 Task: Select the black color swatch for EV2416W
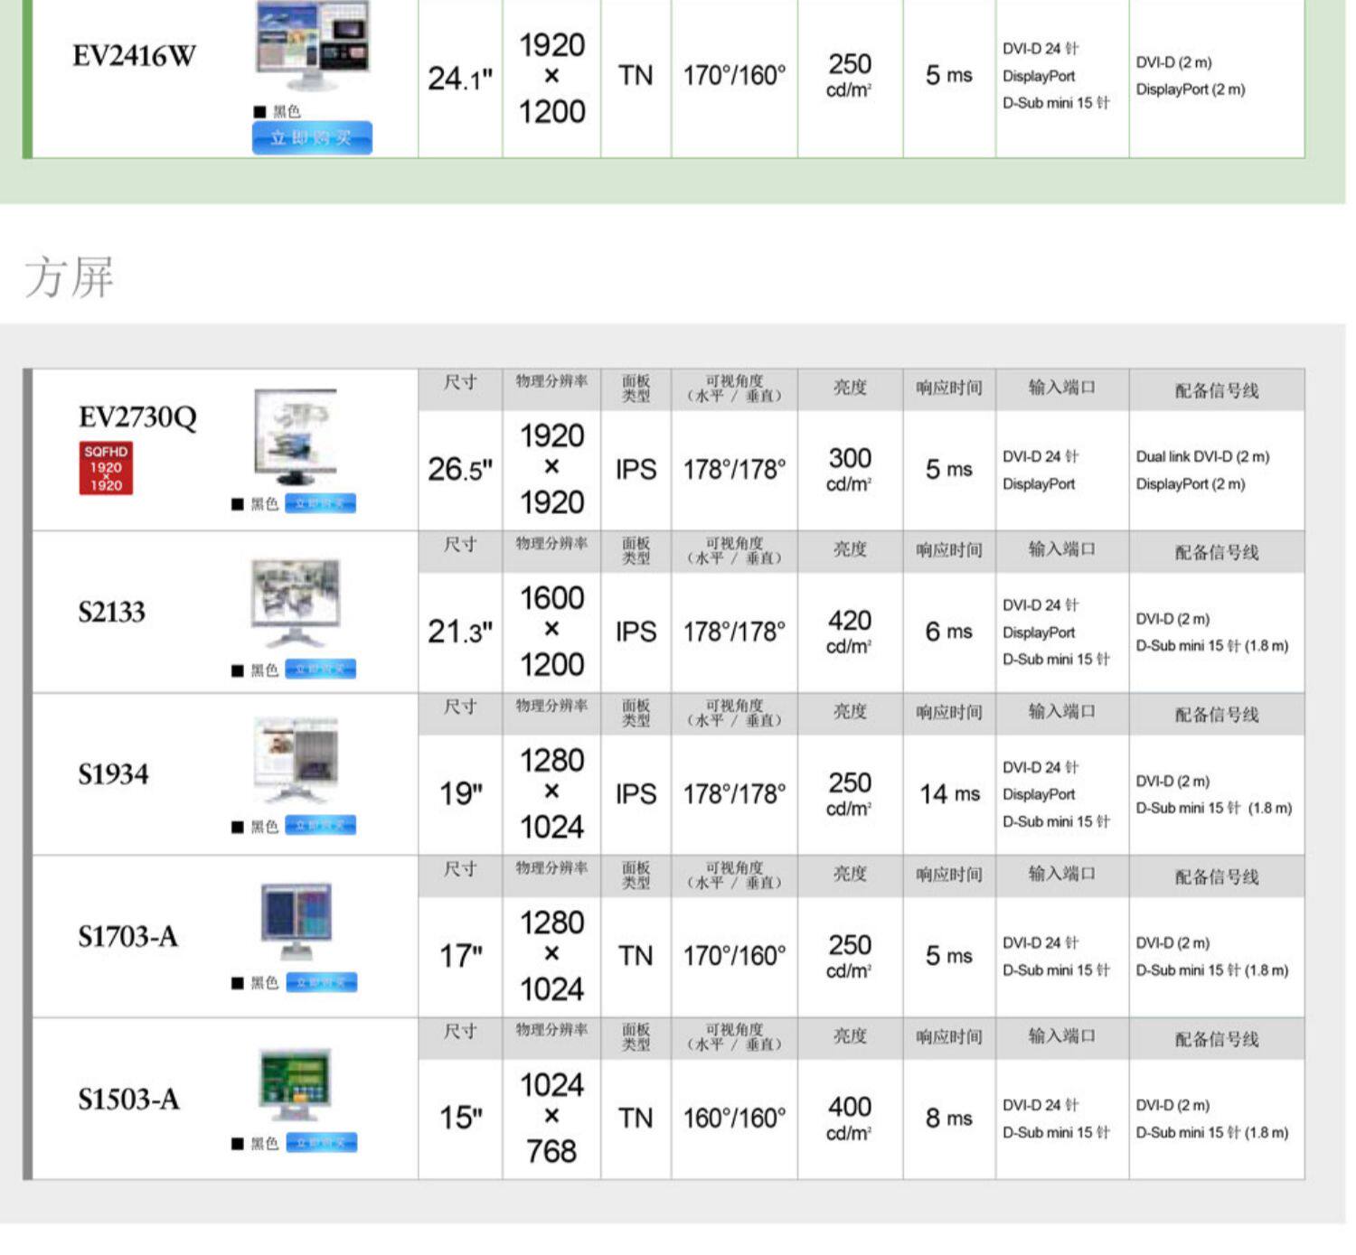point(260,112)
